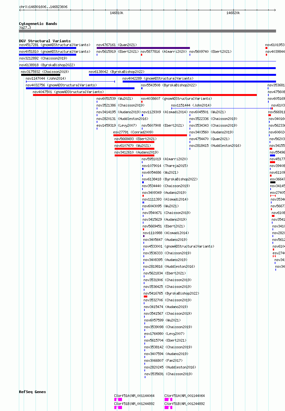Open esv27791 (Conrad2009) label
The width and height of the screenshot is (285, 411).
(x=134, y=132)
